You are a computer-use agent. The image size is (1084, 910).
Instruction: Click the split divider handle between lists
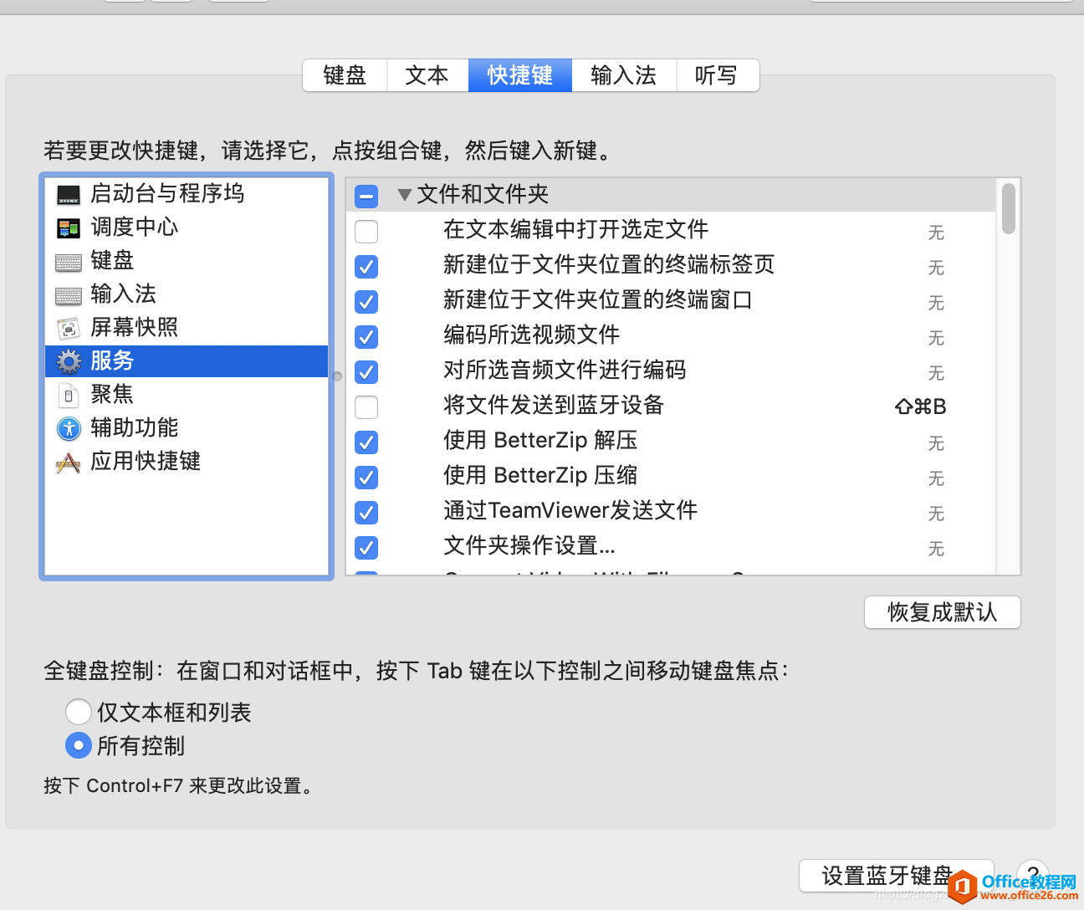tap(338, 376)
